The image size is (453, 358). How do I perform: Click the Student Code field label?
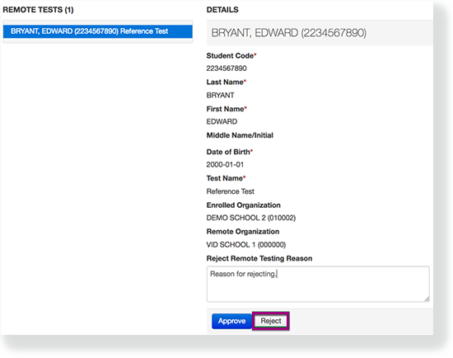click(x=231, y=55)
